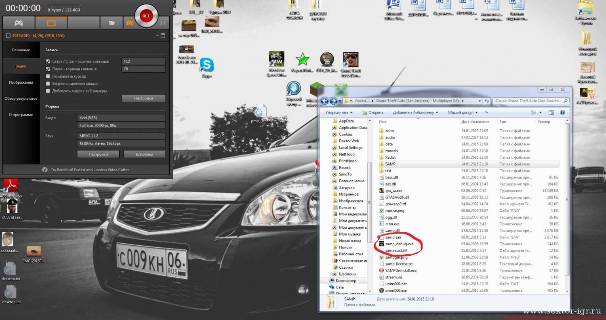Select the pmp_usb.ini desktop file
The width and height of the screenshot is (606, 320).
tap(261, 114)
